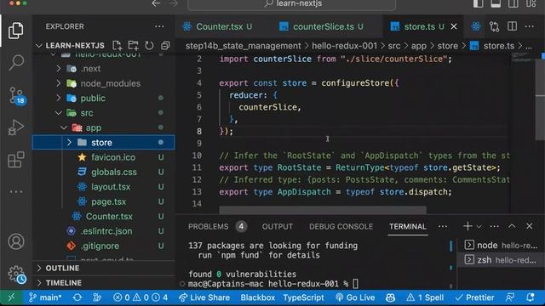Toggle the secondary side bar layout

[513, 3]
